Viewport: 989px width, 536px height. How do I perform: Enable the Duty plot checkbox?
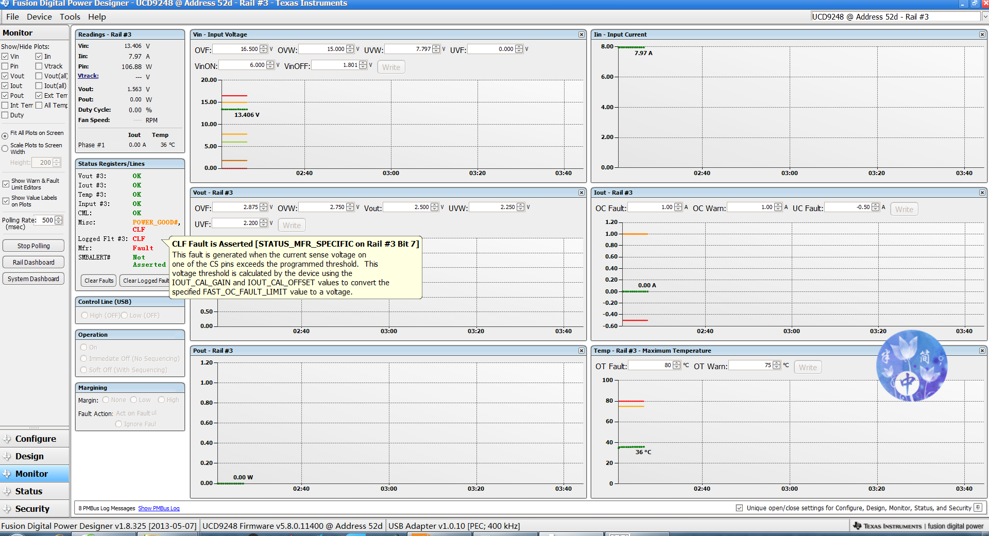(x=5, y=115)
